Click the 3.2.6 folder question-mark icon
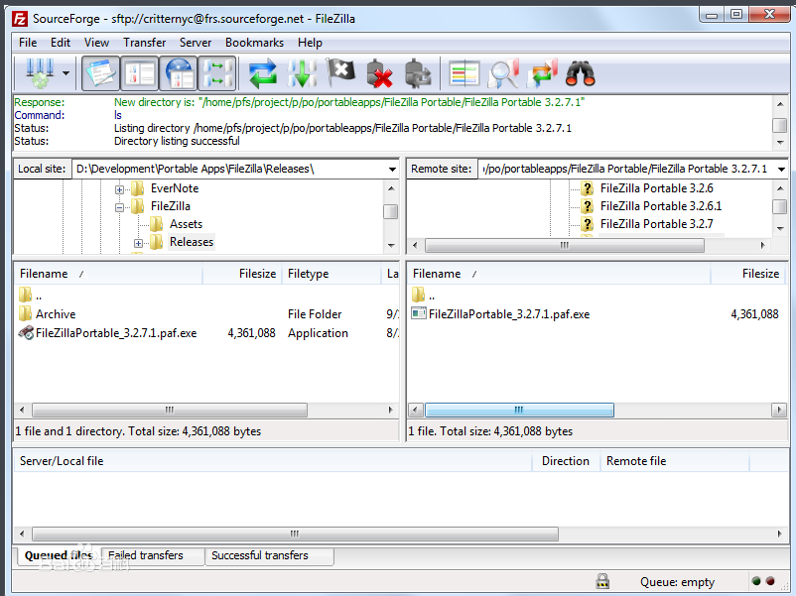 588,188
